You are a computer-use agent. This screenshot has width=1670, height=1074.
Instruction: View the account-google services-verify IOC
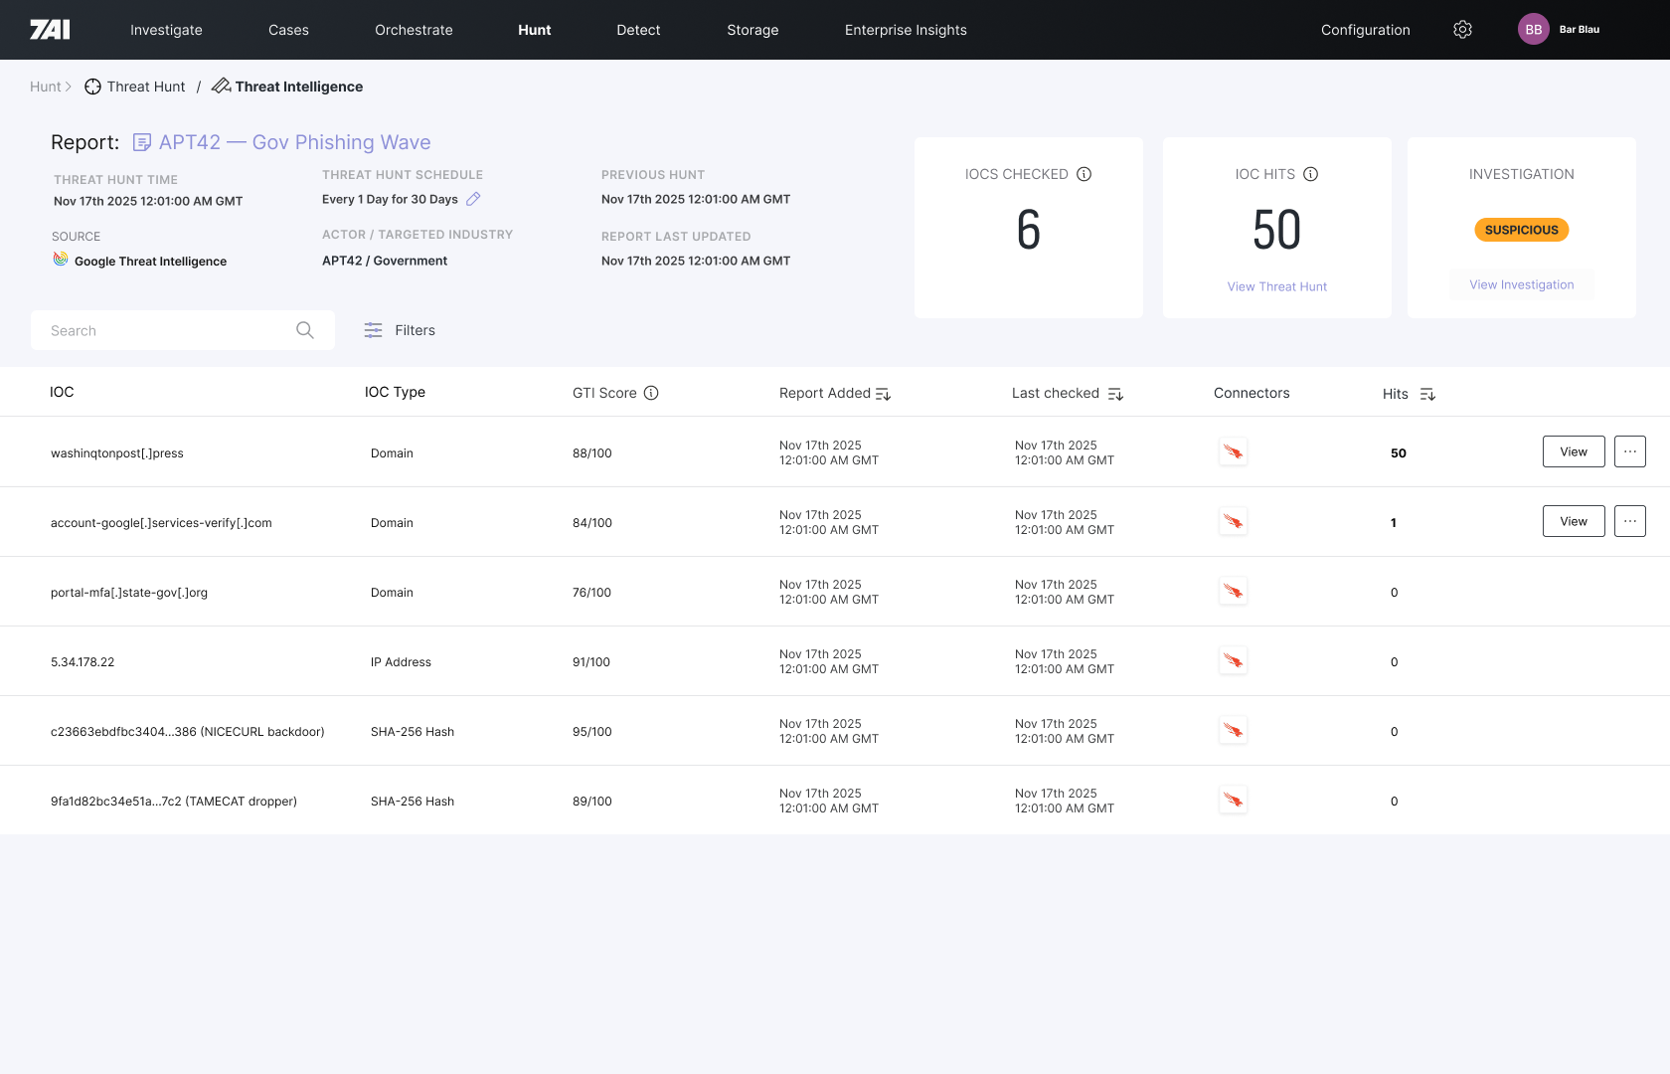1574,521
